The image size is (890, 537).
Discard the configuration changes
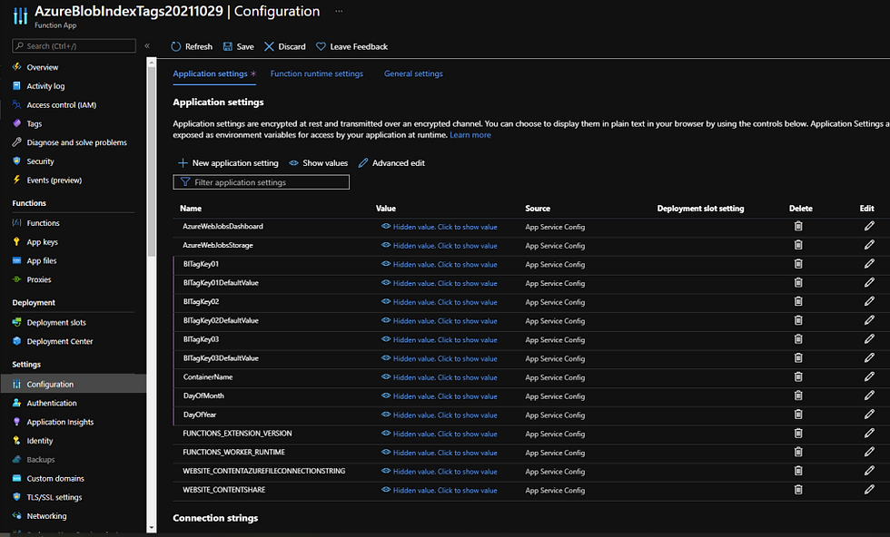point(285,46)
